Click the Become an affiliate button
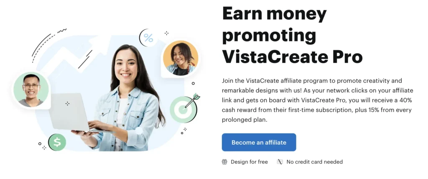428x179 pixels. point(259,142)
